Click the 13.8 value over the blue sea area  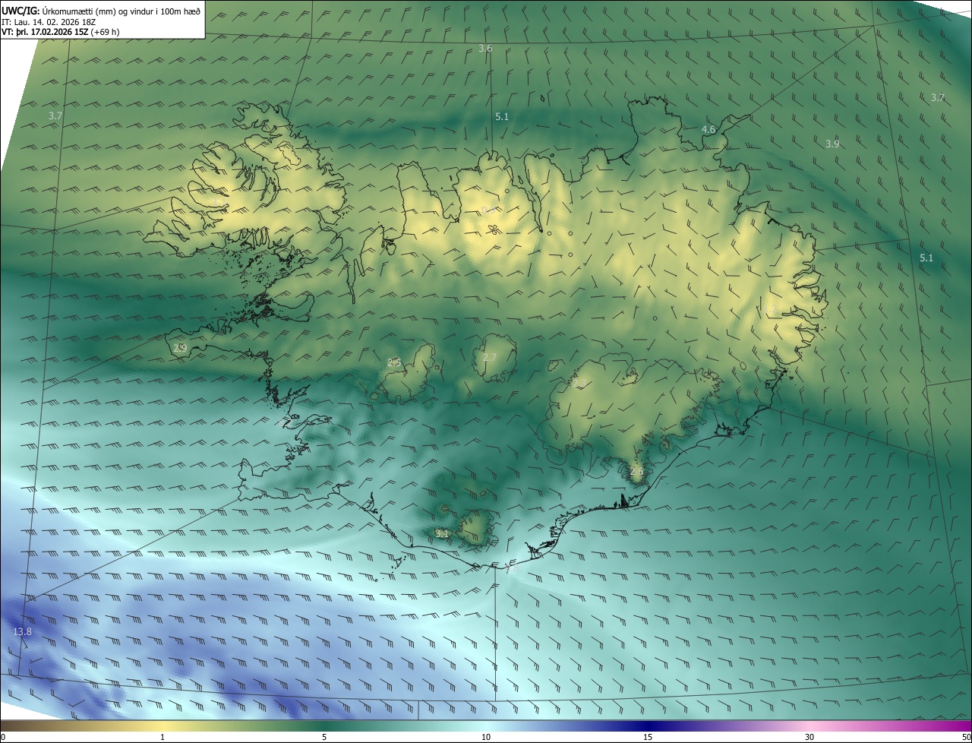pyautogui.click(x=23, y=632)
